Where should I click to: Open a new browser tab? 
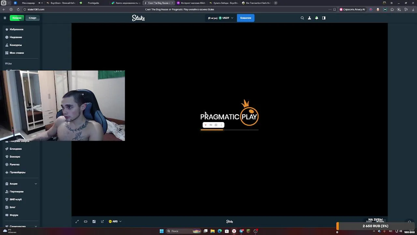[276, 3]
